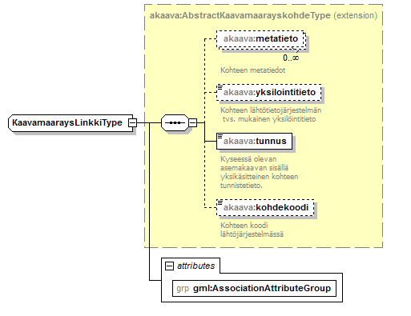This screenshot has width=411, height=316.
Task: Collapse the sequence compositor minus box
Action: click(x=192, y=123)
